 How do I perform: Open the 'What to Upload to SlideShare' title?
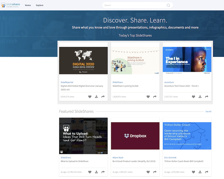tap(74, 161)
